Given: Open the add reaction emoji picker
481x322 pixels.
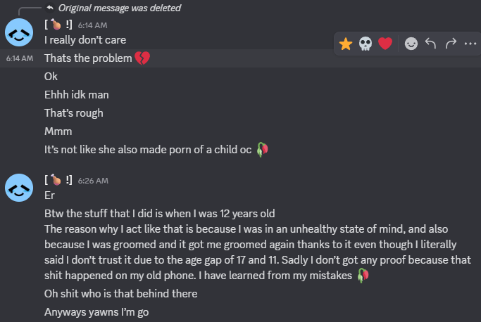Looking at the screenshot, I should (x=411, y=44).
